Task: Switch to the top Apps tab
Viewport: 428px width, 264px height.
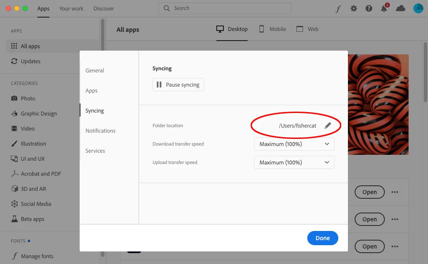Action: click(44, 8)
